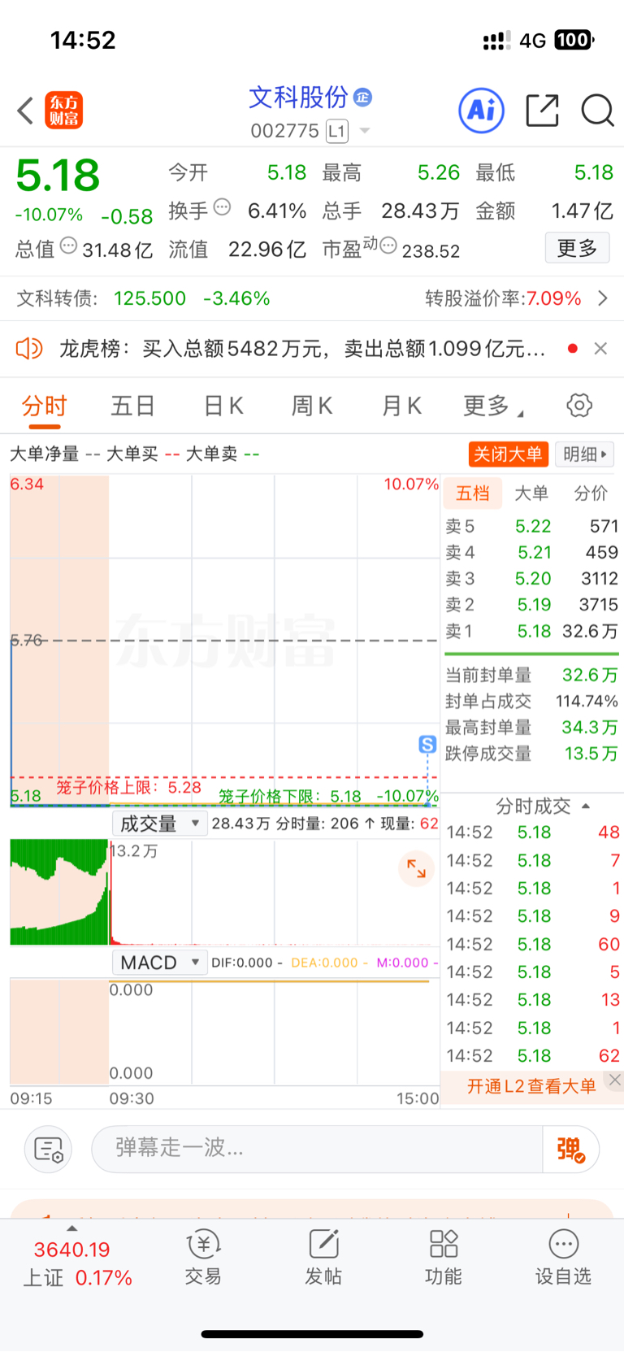Screen dimensions: 624x1352
Task: Select the 大单 tab
Action: coord(531,493)
